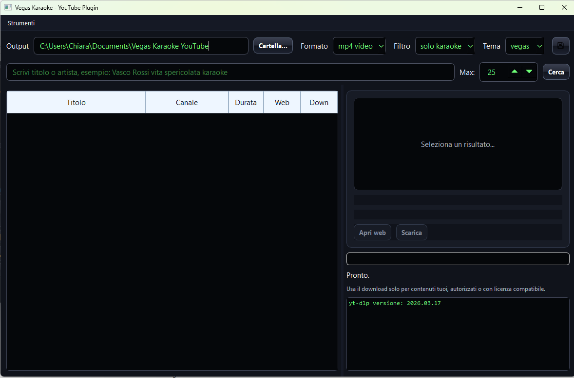Increase the Max results with up arrow
Screen dimensions: 574x378
[515, 72]
